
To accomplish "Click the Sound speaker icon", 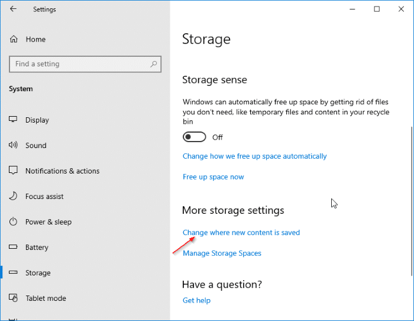I will [14, 145].
